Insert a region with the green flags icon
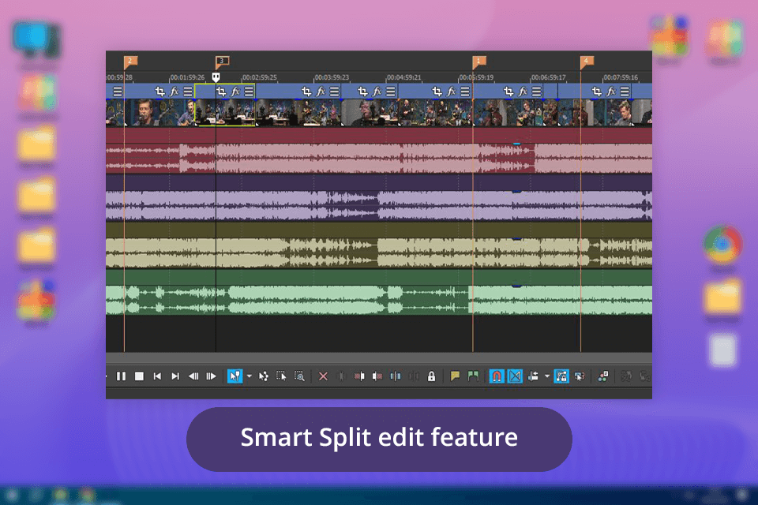Image resolution: width=758 pixels, height=505 pixels. pos(473,376)
